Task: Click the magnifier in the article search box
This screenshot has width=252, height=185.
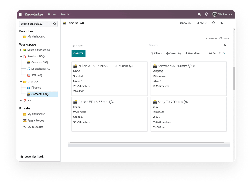Action: click(55, 24)
